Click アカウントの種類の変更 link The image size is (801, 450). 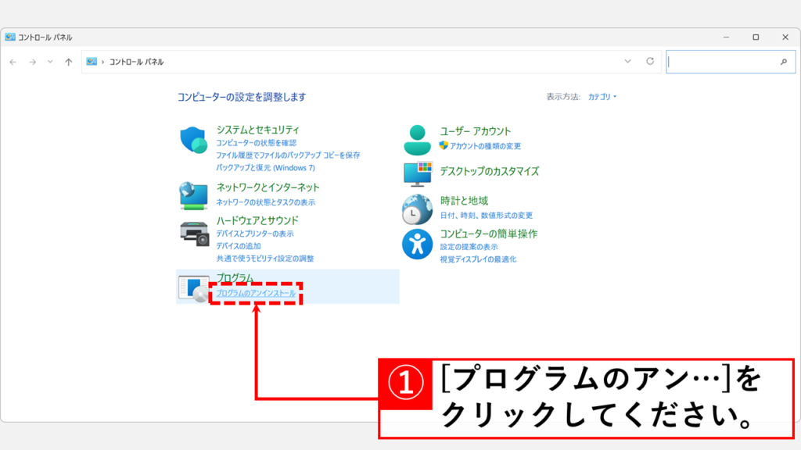pyautogui.click(x=485, y=146)
